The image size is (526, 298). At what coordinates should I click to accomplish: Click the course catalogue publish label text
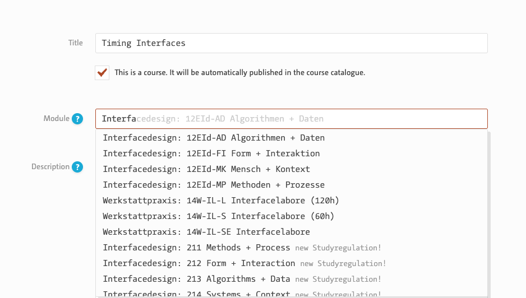240,73
